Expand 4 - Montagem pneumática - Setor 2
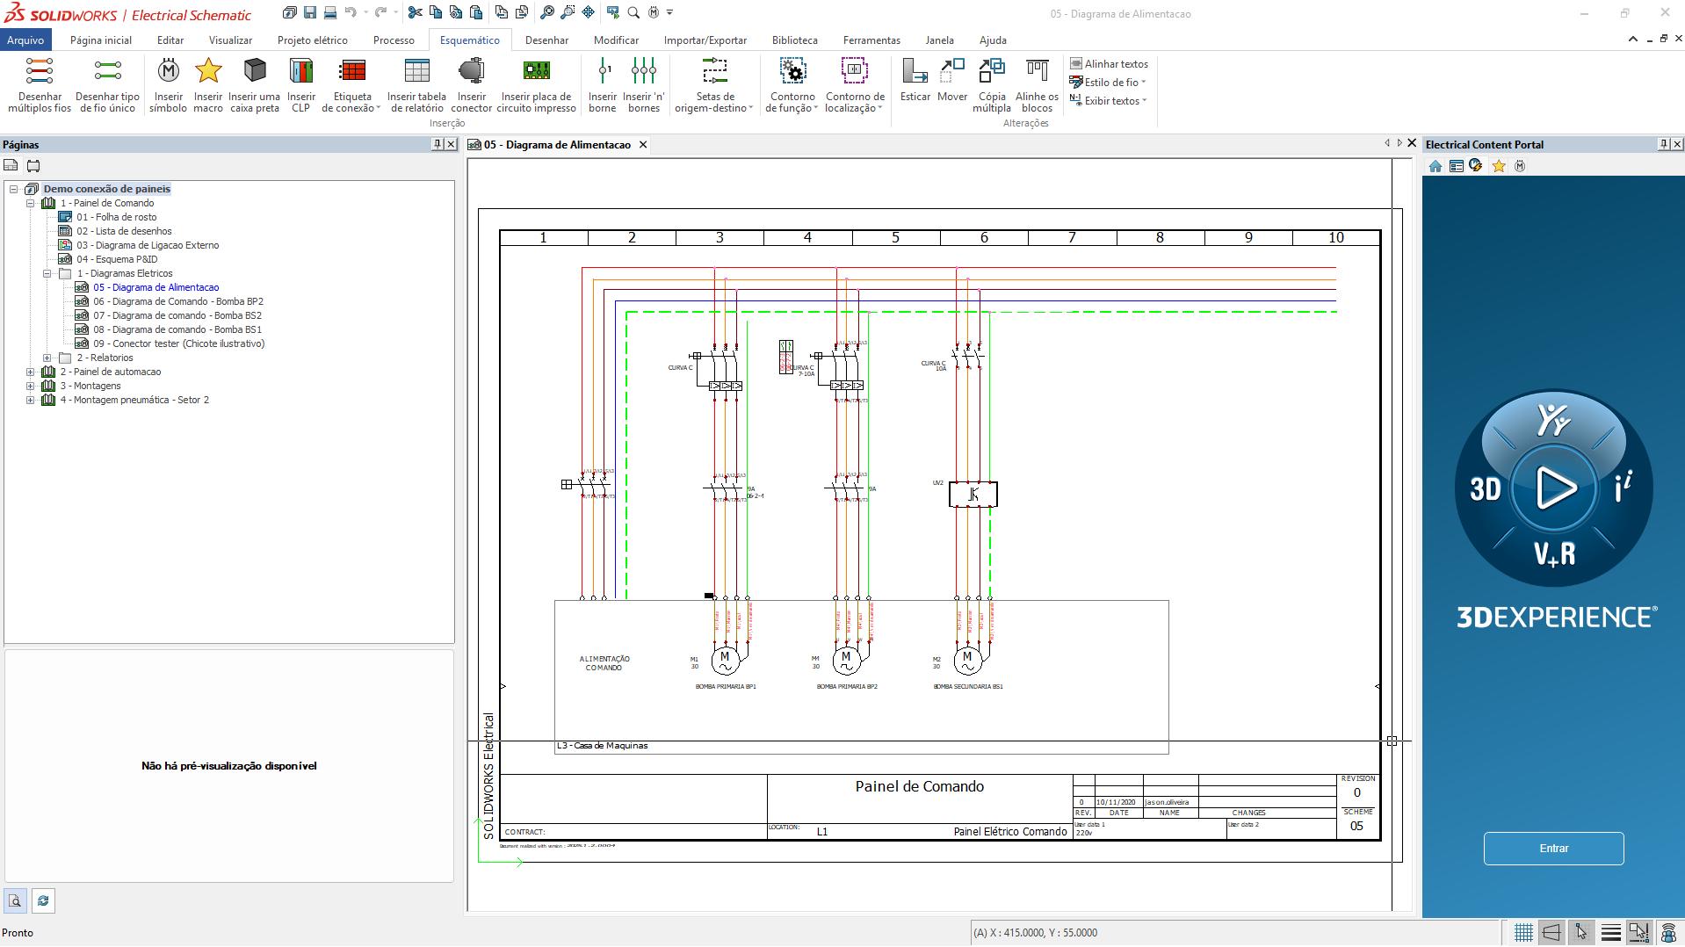The image size is (1685, 947). coord(31,400)
